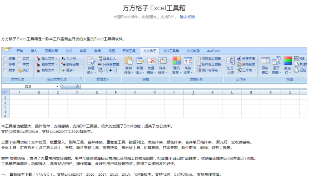Expand the 更多 dropdown
This screenshot has width=312, height=176.
click(x=75, y=70)
